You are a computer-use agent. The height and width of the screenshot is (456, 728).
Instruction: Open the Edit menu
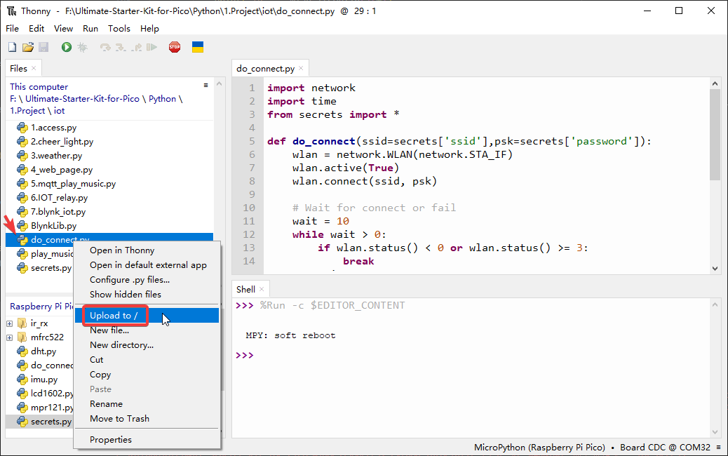(x=36, y=28)
